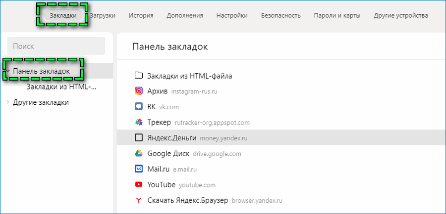446x214 pixels.
Task: Switch to the Загрузки tab
Action: pyautogui.click(x=103, y=15)
